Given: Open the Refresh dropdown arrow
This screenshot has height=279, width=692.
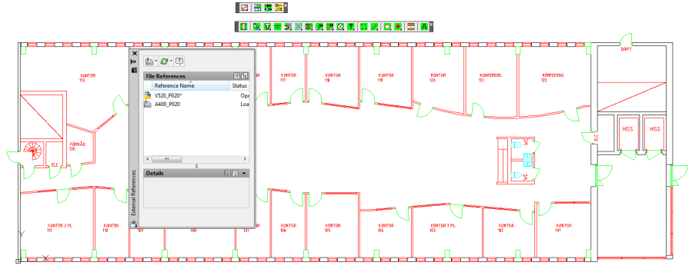Looking at the screenshot, I should [171, 61].
